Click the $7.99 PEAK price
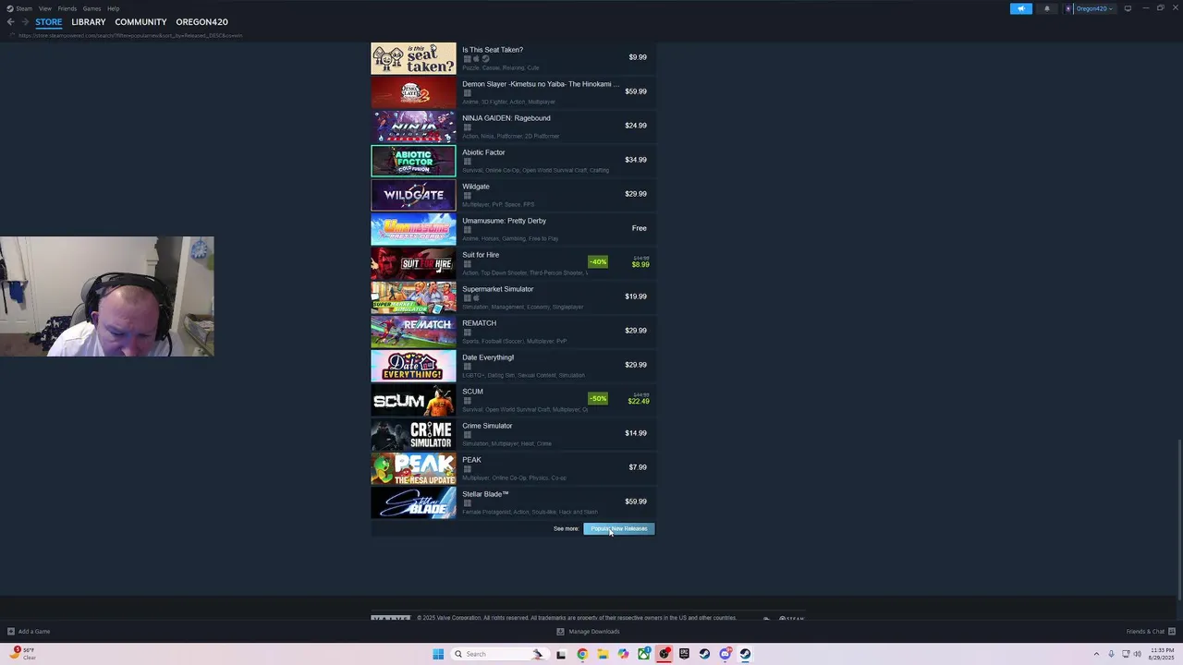This screenshot has height=665, width=1183. pyautogui.click(x=638, y=467)
